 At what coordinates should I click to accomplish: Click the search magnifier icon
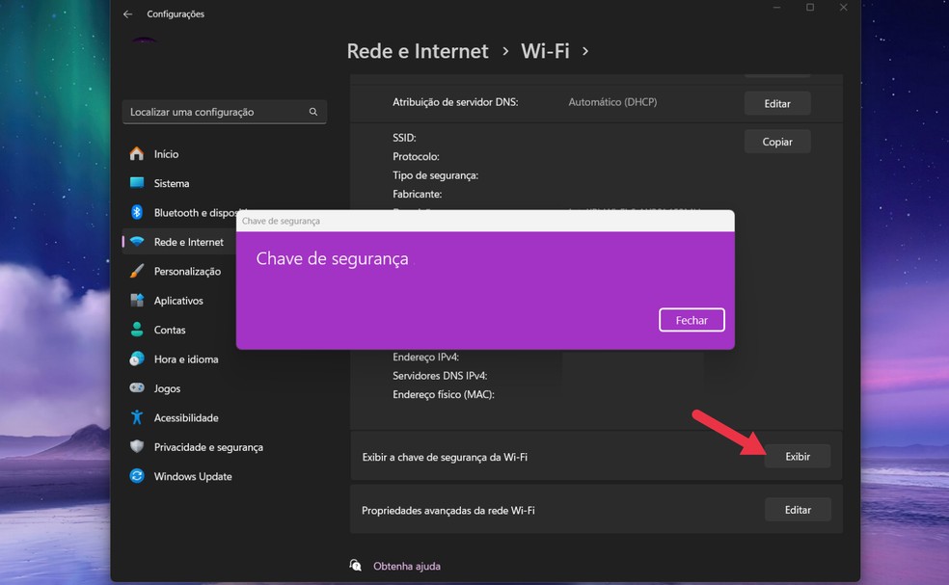[x=312, y=112]
